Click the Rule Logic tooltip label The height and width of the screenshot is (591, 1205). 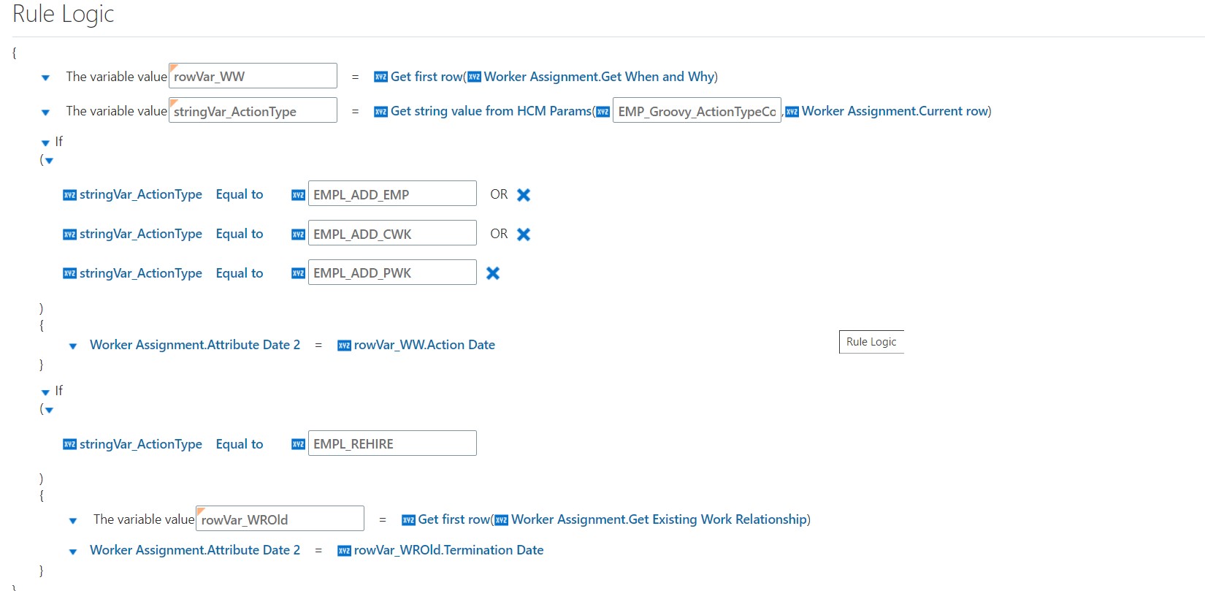click(x=871, y=342)
